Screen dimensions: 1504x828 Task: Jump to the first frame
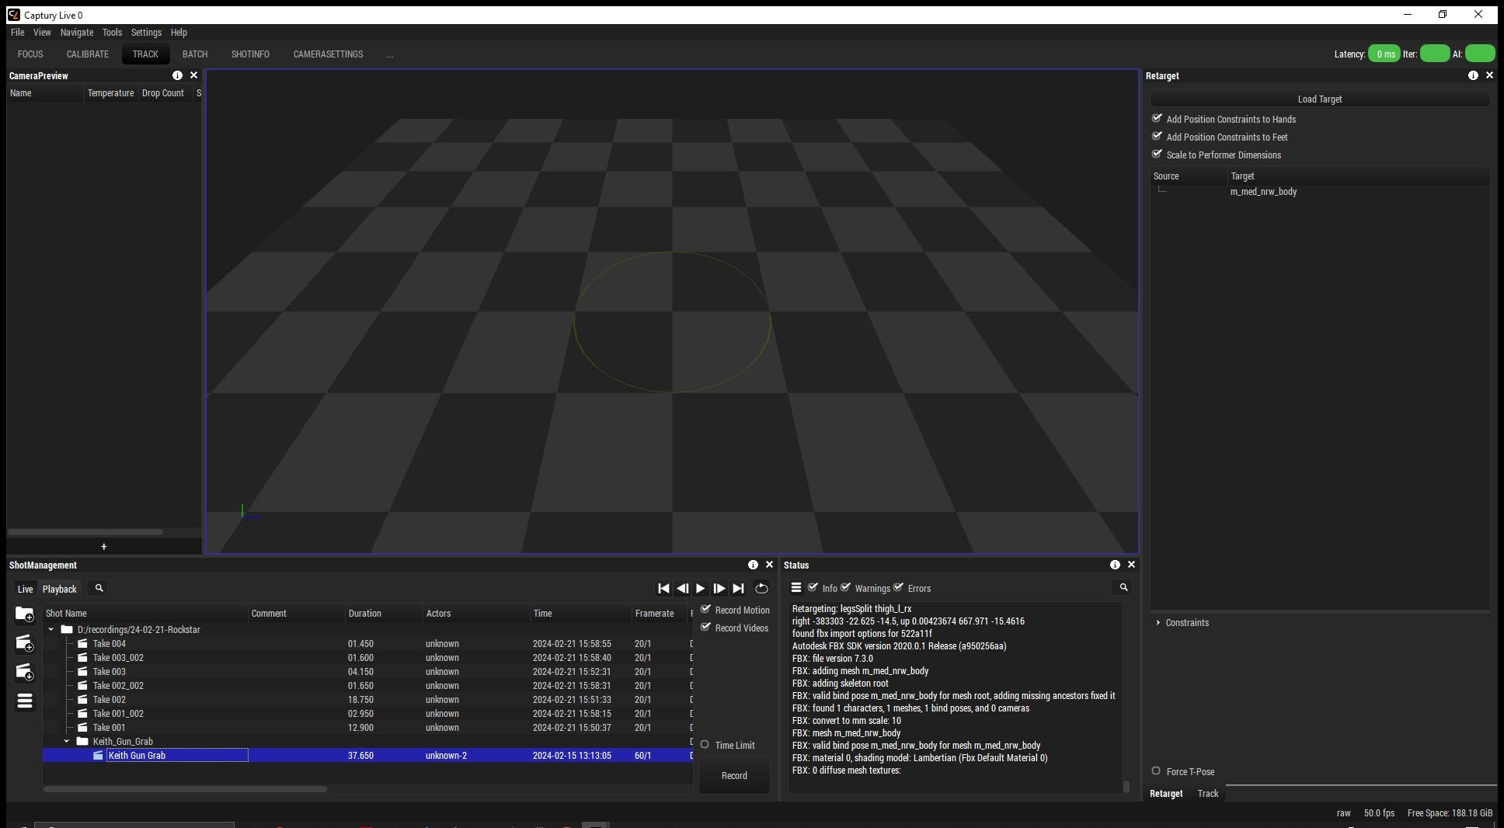663,589
